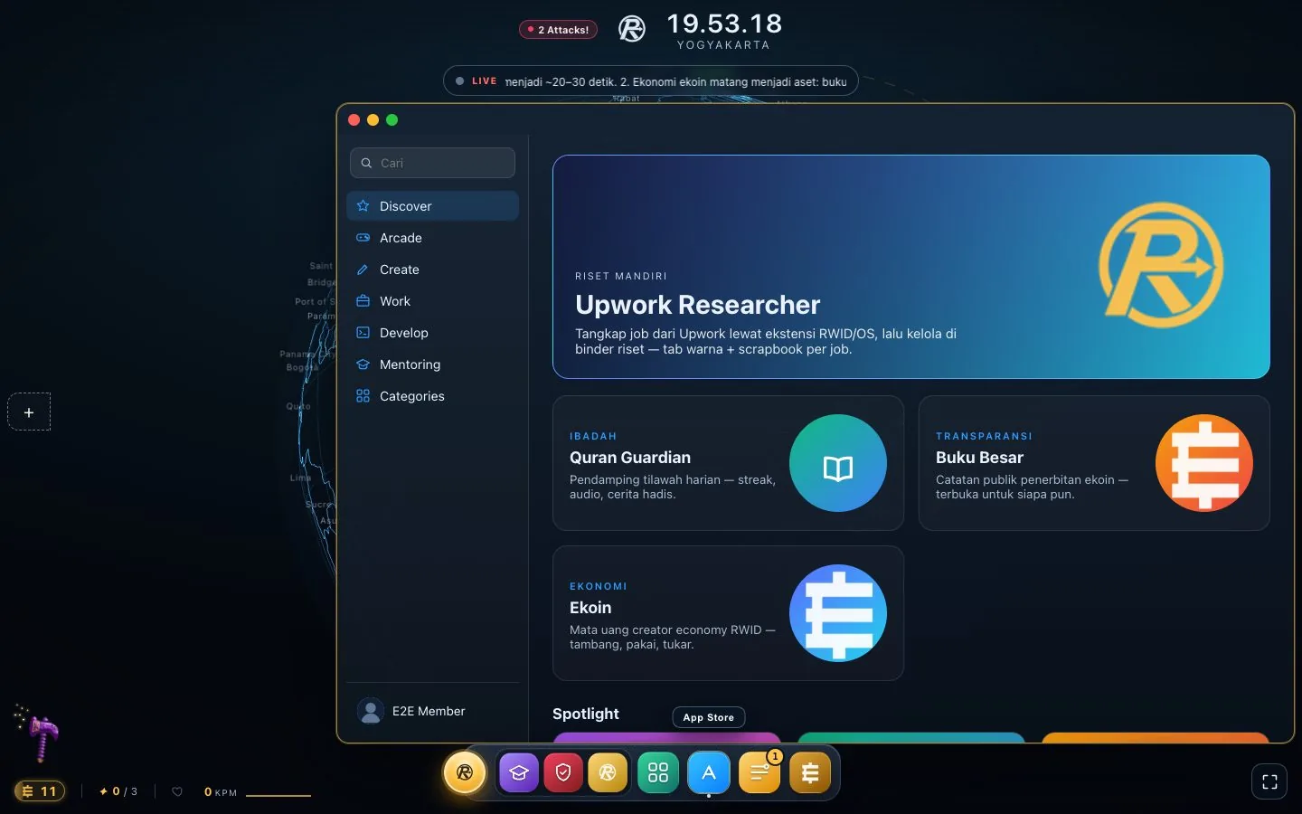
Task: Click the blue App Store dock icon
Action: coord(709,772)
